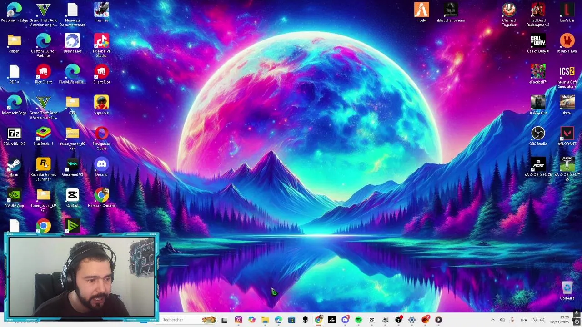The width and height of the screenshot is (582, 327).
Task: Show hidden system tray icons
Action: (492, 320)
